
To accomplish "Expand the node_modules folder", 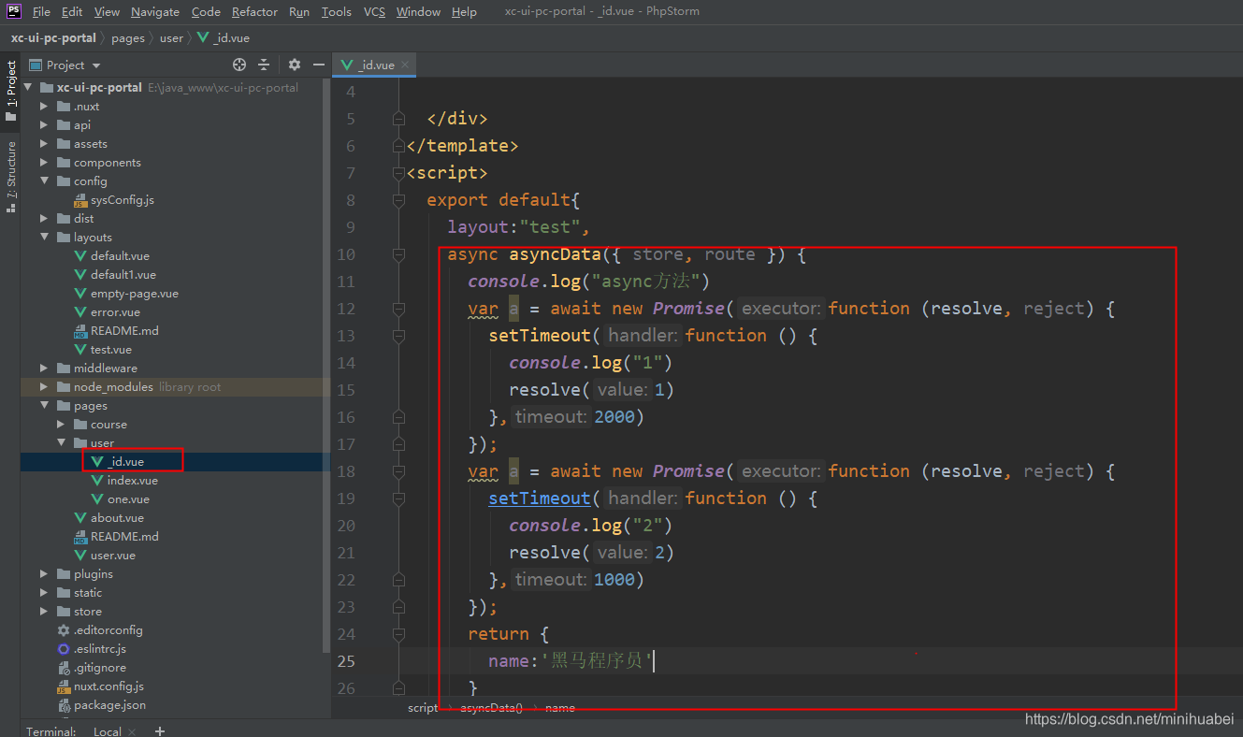I will click(x=44, y=386).
